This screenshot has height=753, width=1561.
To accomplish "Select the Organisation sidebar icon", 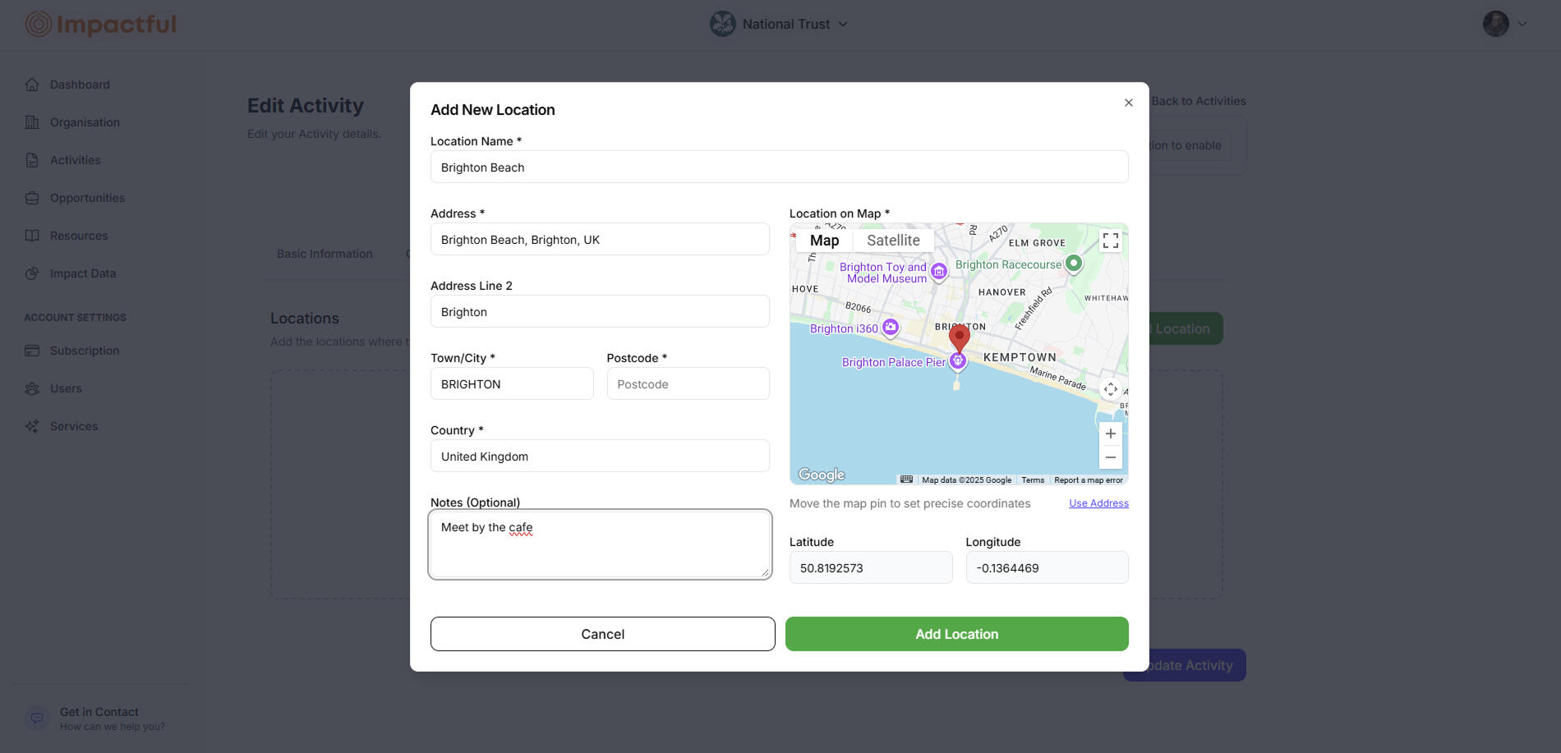I will [32, 122].
